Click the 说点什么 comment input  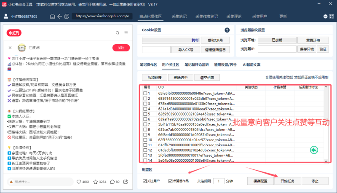coord(40,182)
